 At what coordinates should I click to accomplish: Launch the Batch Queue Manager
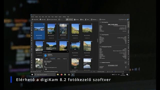[x=52, y=19]
